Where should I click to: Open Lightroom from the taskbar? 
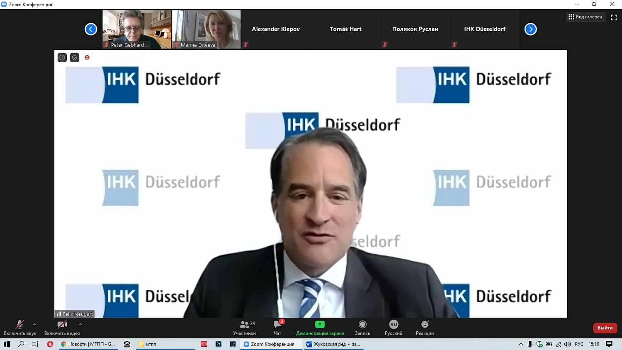click(x=233, y=344)
